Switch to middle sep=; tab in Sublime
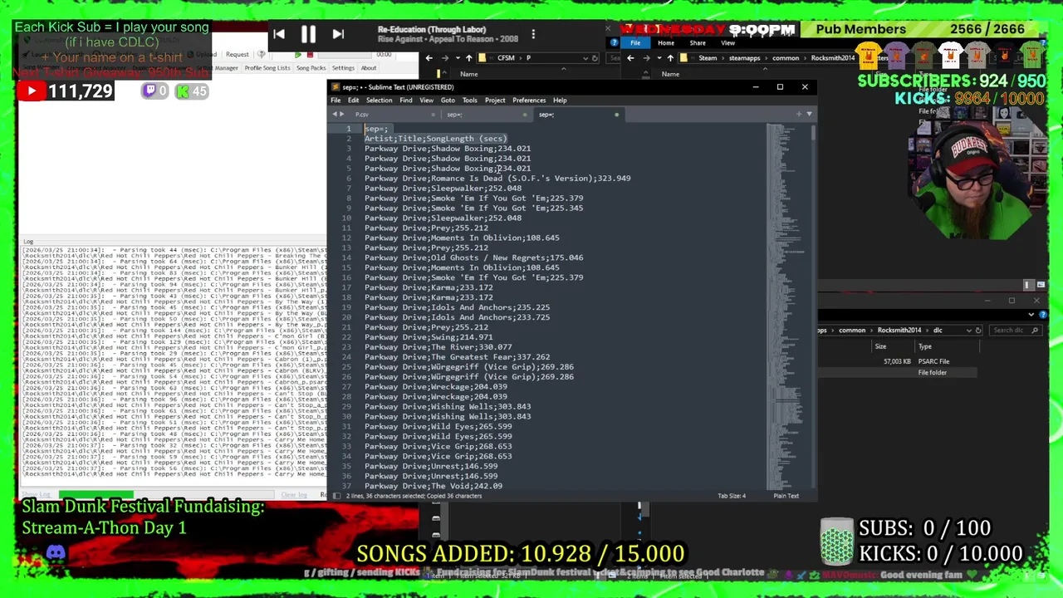 coord(454,115)
